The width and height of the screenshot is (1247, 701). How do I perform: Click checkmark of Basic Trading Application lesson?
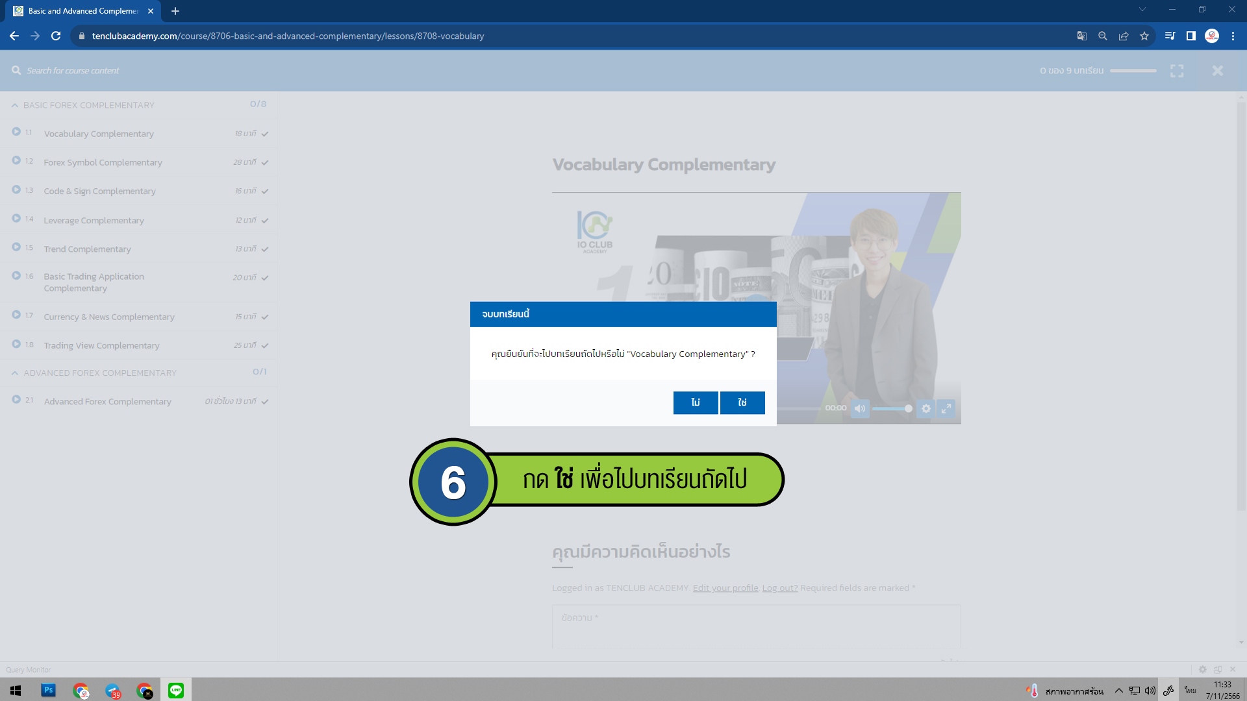(265, 277)
